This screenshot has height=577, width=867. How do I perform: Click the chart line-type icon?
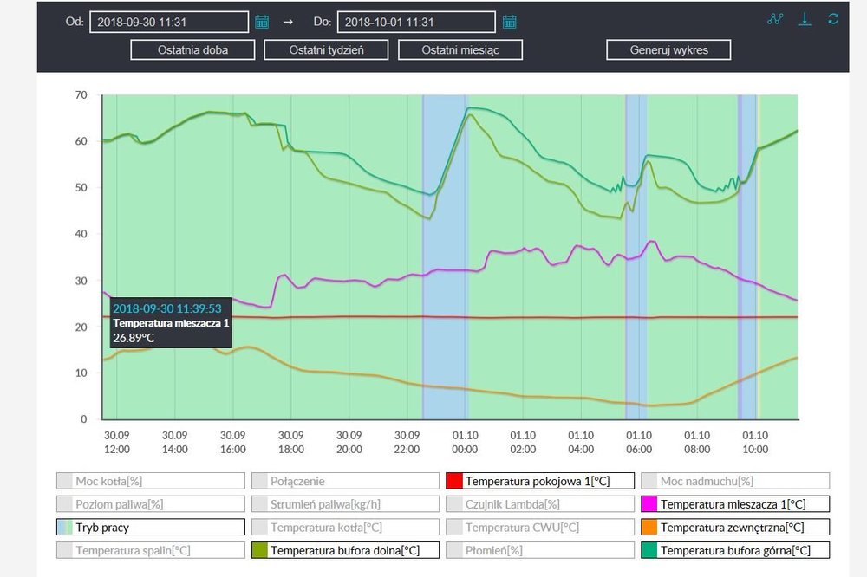775,19
